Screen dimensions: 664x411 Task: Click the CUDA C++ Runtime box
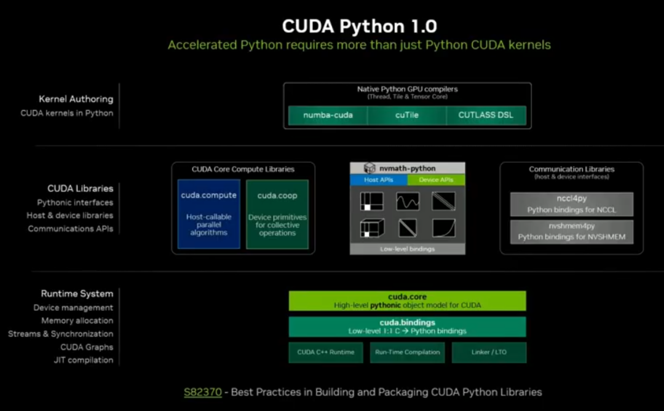(x=326, y=352)
